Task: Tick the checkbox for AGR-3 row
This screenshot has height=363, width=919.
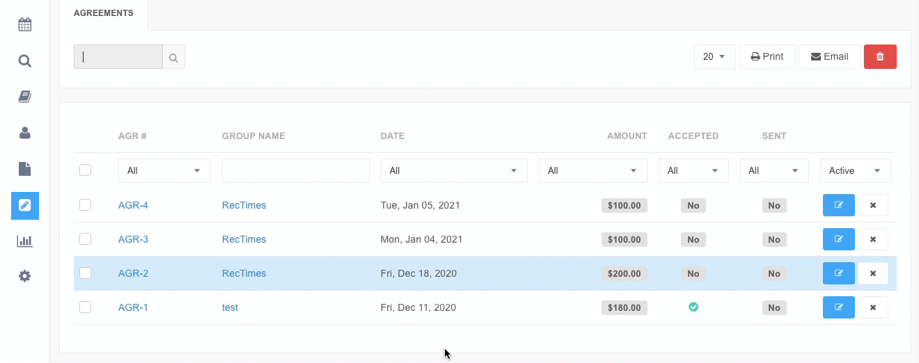Action: [85, 239]
